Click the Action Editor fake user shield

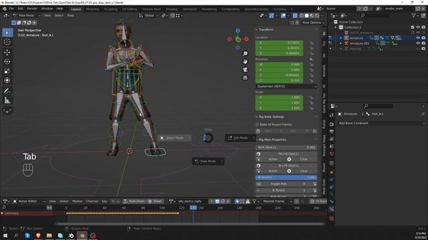click(217, 201)
